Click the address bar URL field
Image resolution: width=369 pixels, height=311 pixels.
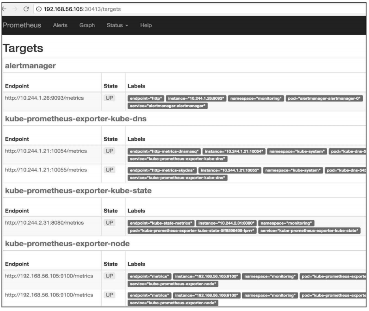[200, 9]
